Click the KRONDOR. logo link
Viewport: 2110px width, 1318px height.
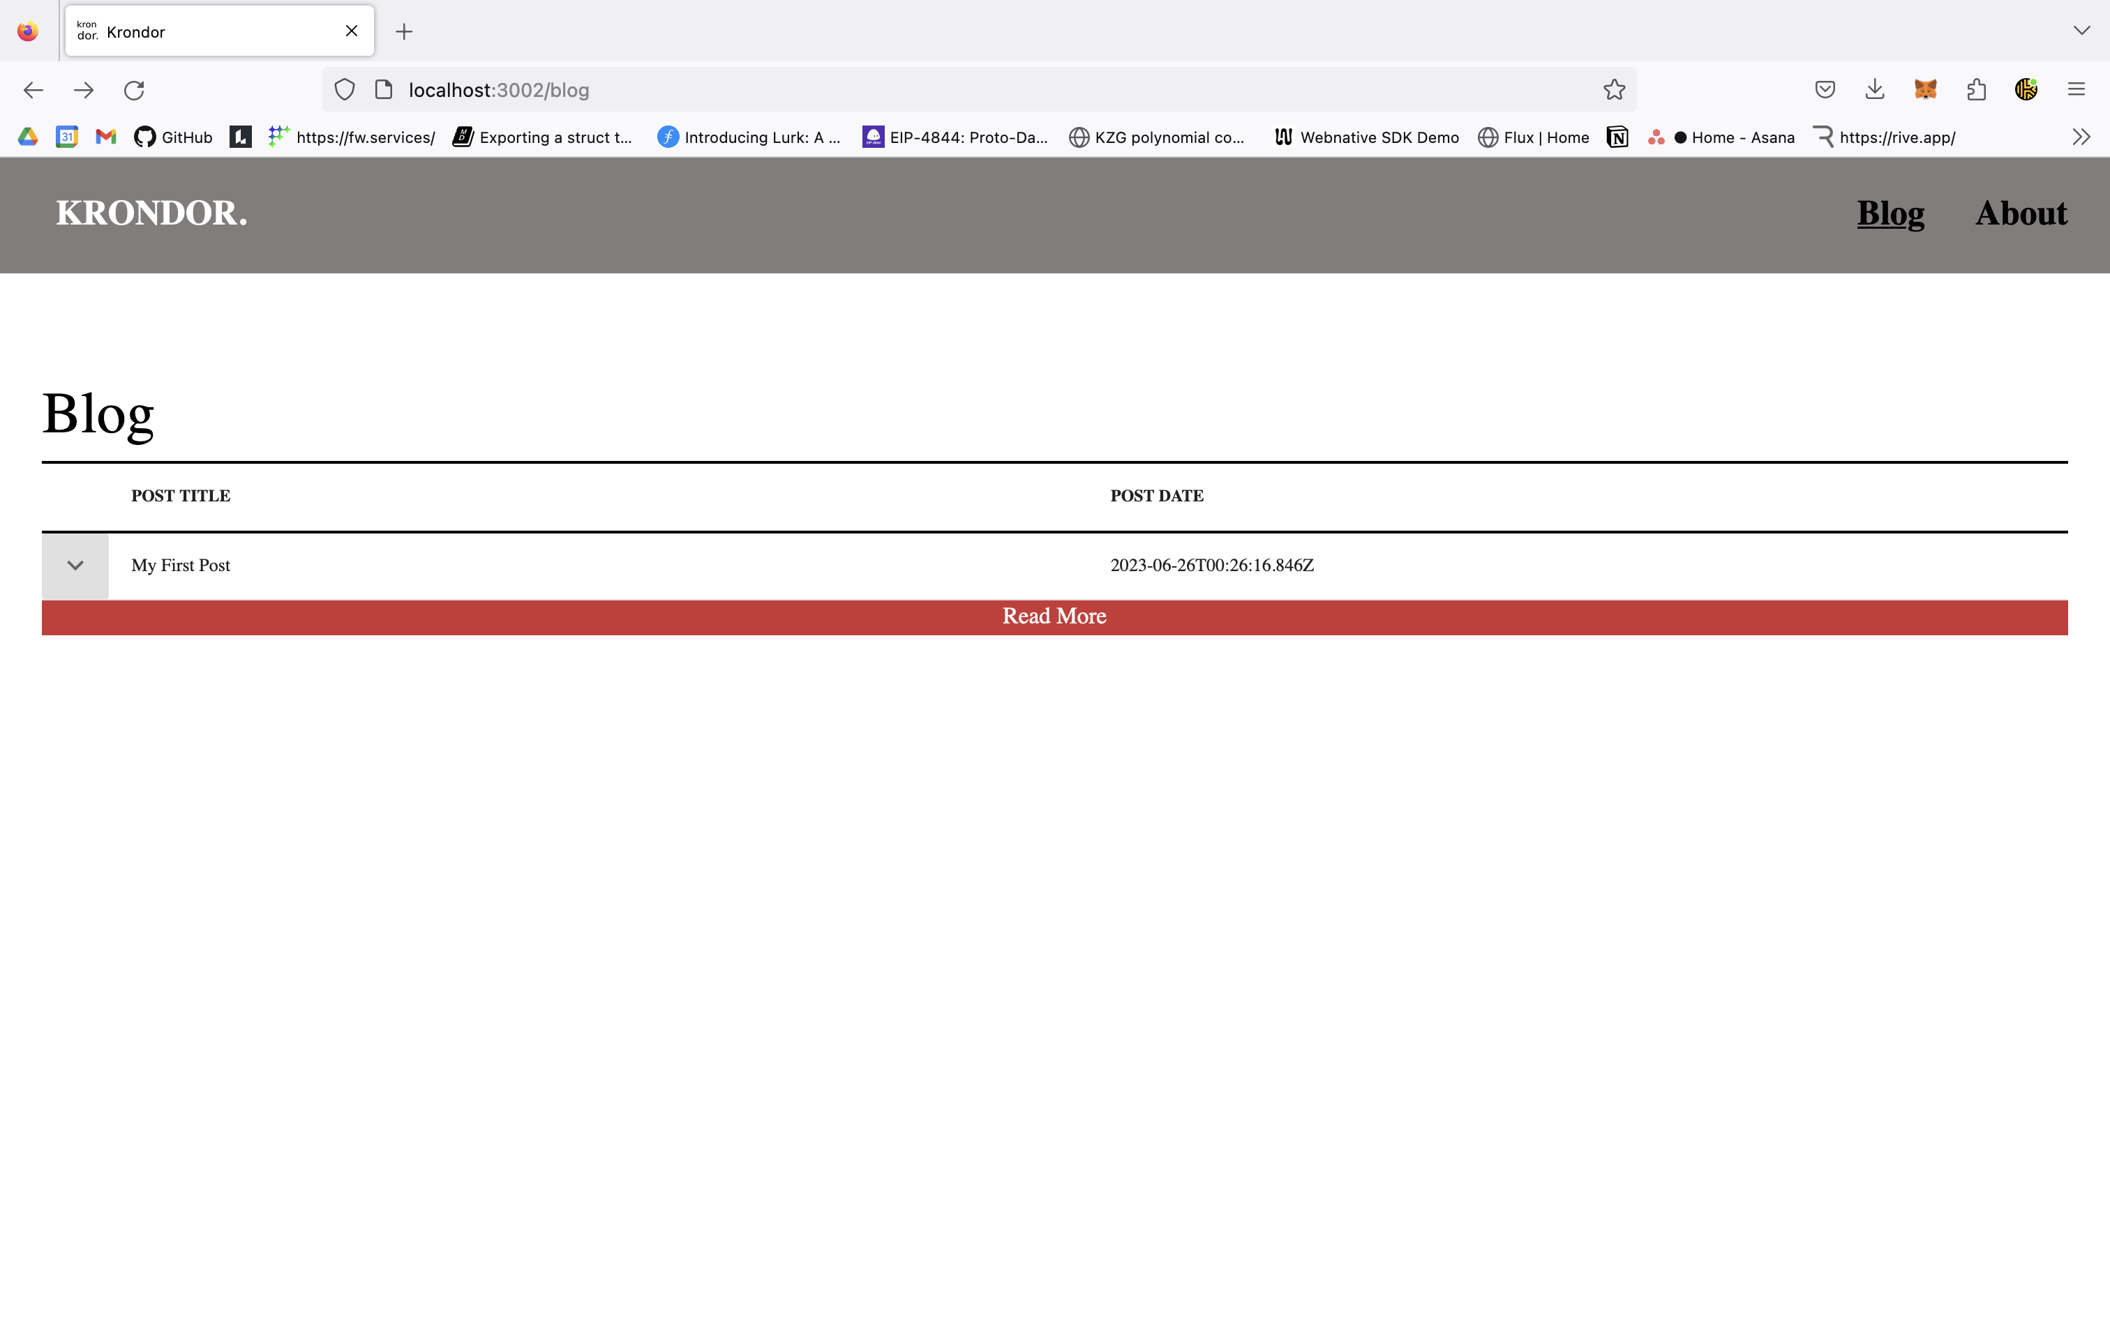(151, 213)
